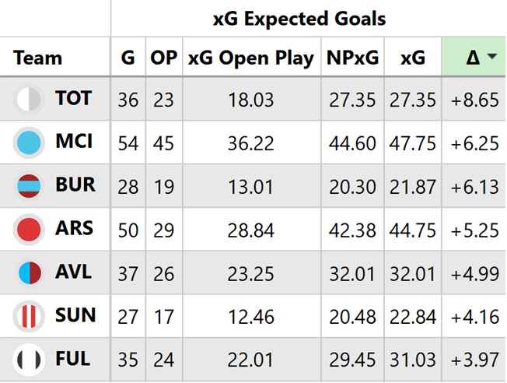
Task: Open the TOT team link
Action: click(x=74, y=99)
